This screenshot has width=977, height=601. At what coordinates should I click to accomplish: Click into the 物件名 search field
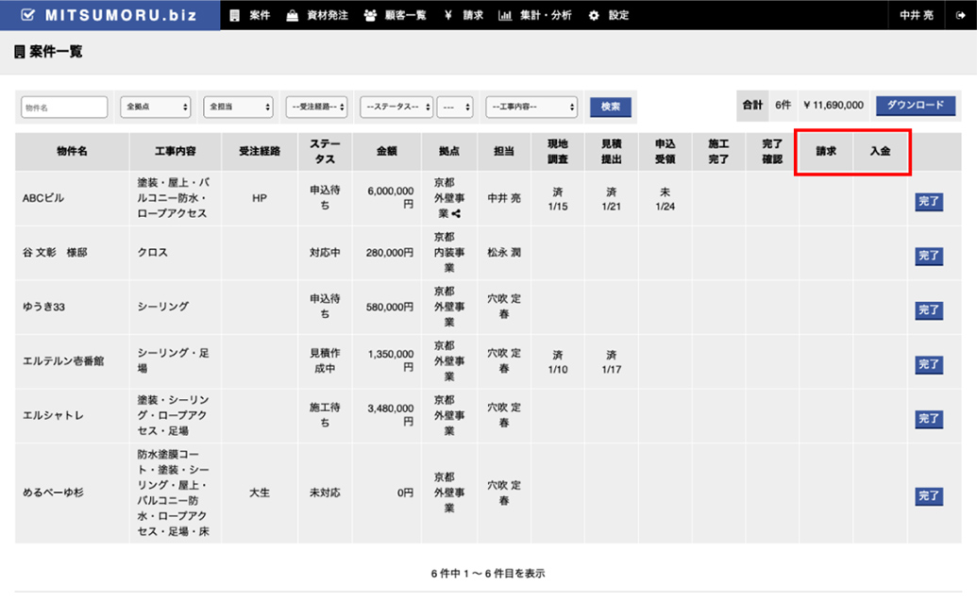[x=64, y=107]
